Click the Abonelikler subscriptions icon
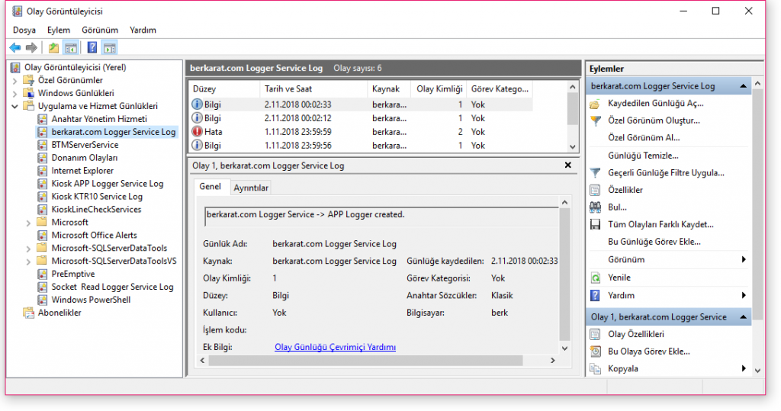Screen dimensions: 781x411 [29, 313]
